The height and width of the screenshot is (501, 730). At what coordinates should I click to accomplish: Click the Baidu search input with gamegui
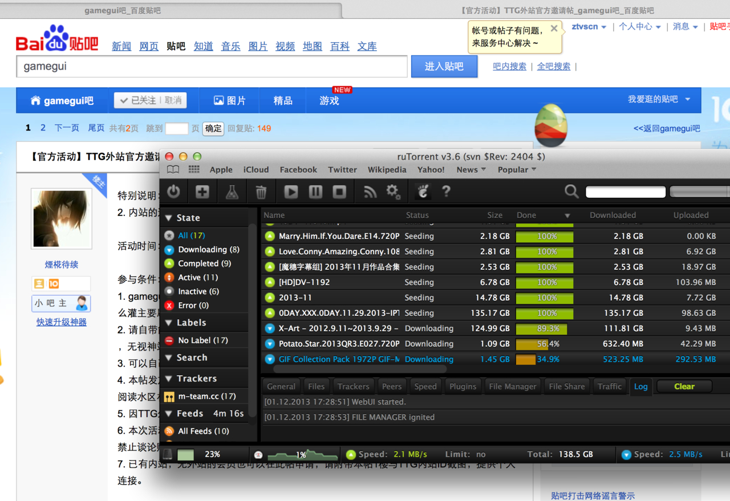point(212,67)
